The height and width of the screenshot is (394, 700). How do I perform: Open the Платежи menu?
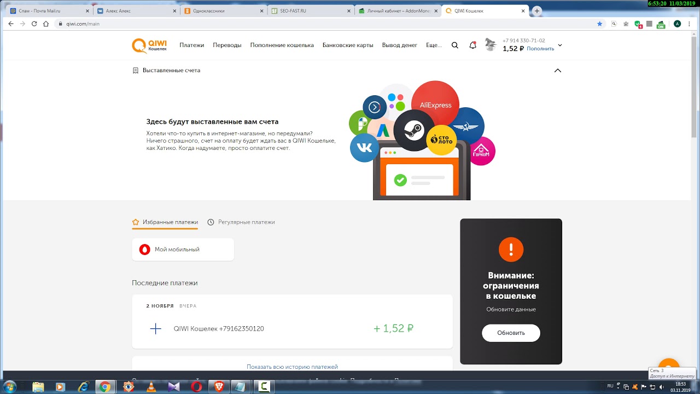[192, 45]
